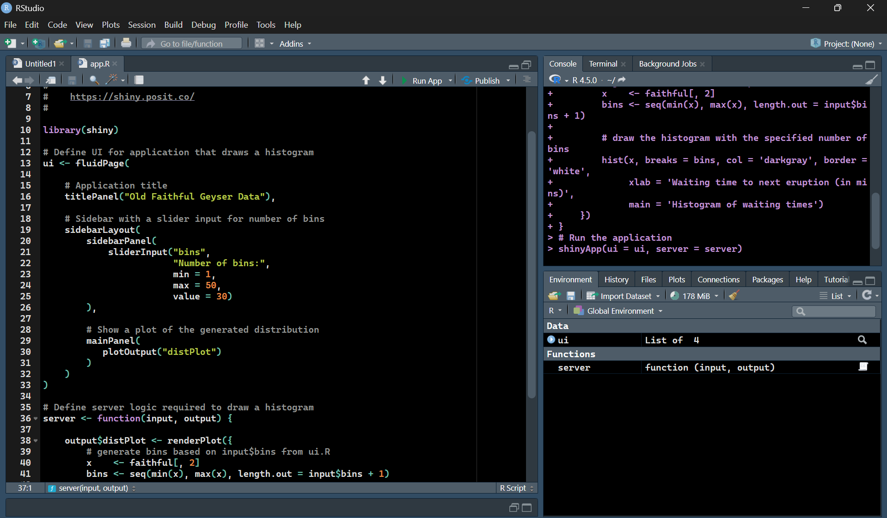Image resolution: width=887 pixels, height=518 pixels.
Task: Go forward to next source location
Action: coord(29,80)
